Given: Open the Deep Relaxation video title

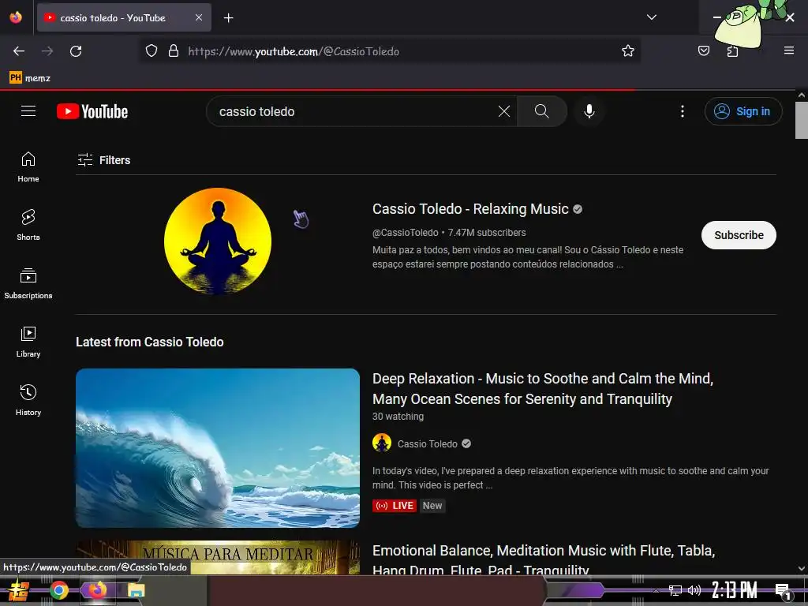Looking at the screenshot, I should coord(543,388).
